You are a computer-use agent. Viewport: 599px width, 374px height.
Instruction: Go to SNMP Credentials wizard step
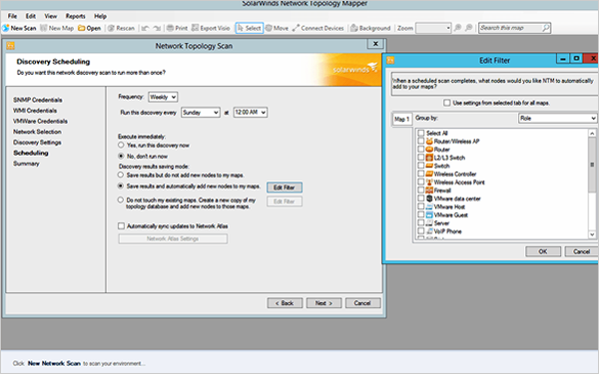[x=38, y=100]
